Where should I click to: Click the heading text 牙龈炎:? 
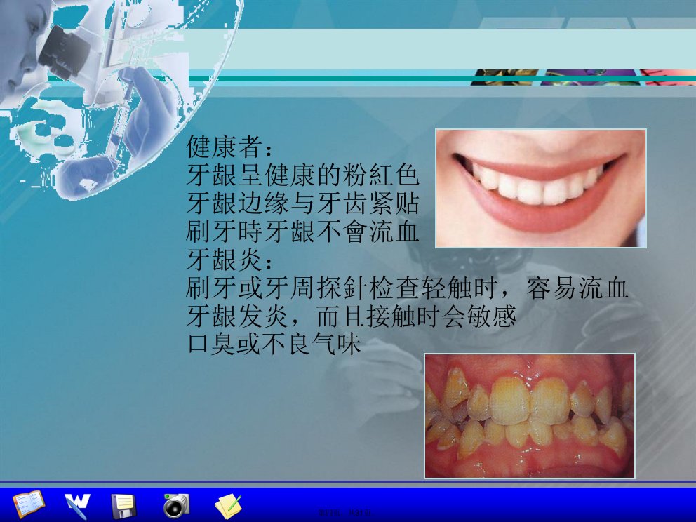229,260
